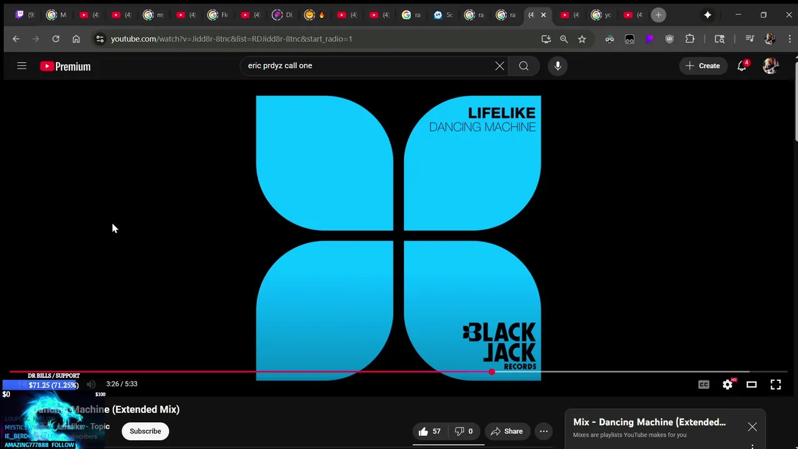This screenshot has width=798, height=449.
Task: Click the 3:26 / 5:33 time display
Action: pos(122,384)
